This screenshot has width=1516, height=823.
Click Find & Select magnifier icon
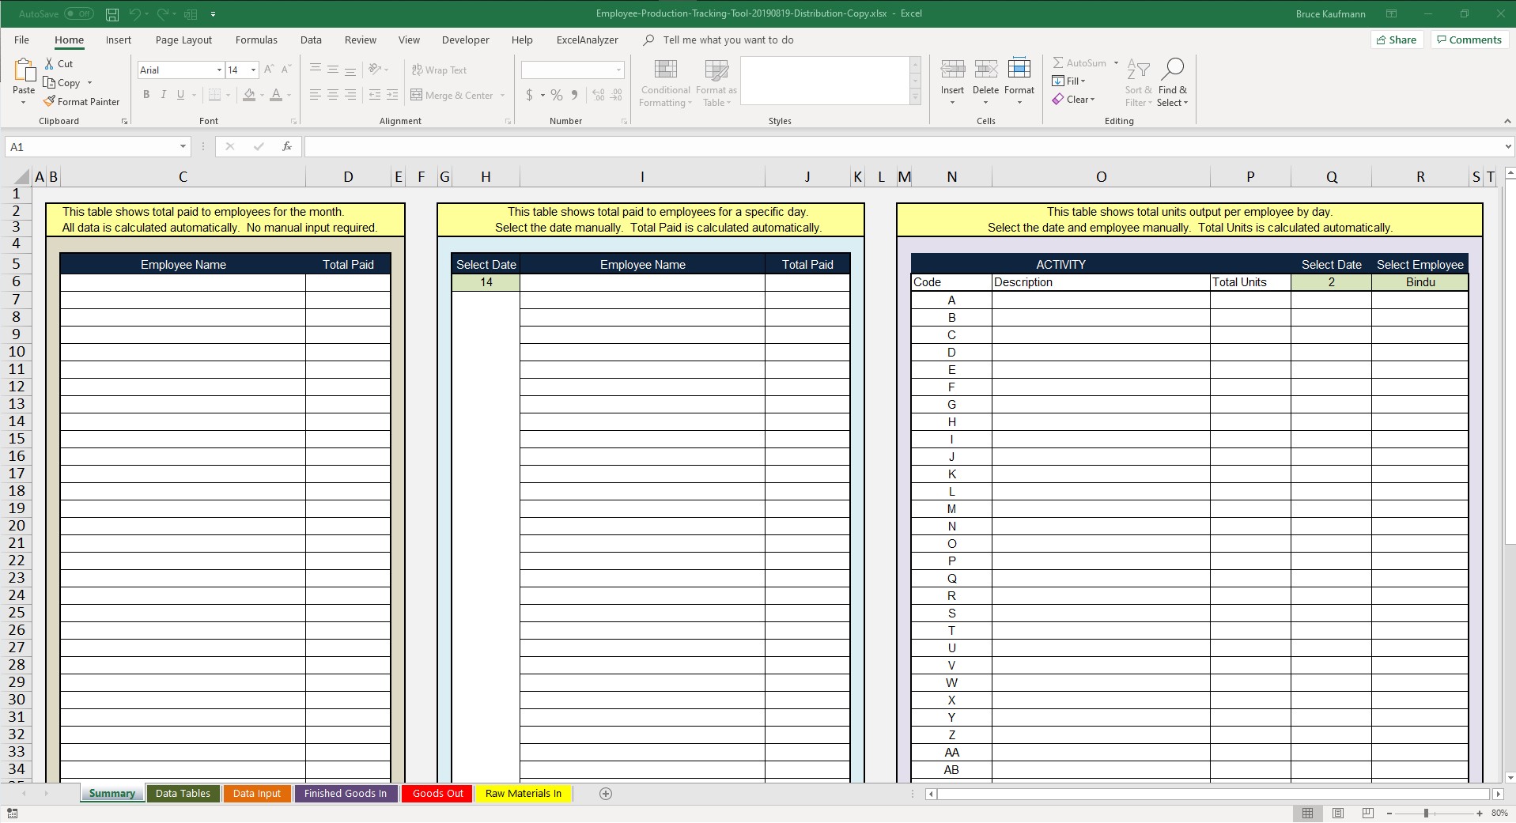pyautogui.click(x=1172, y=70)
